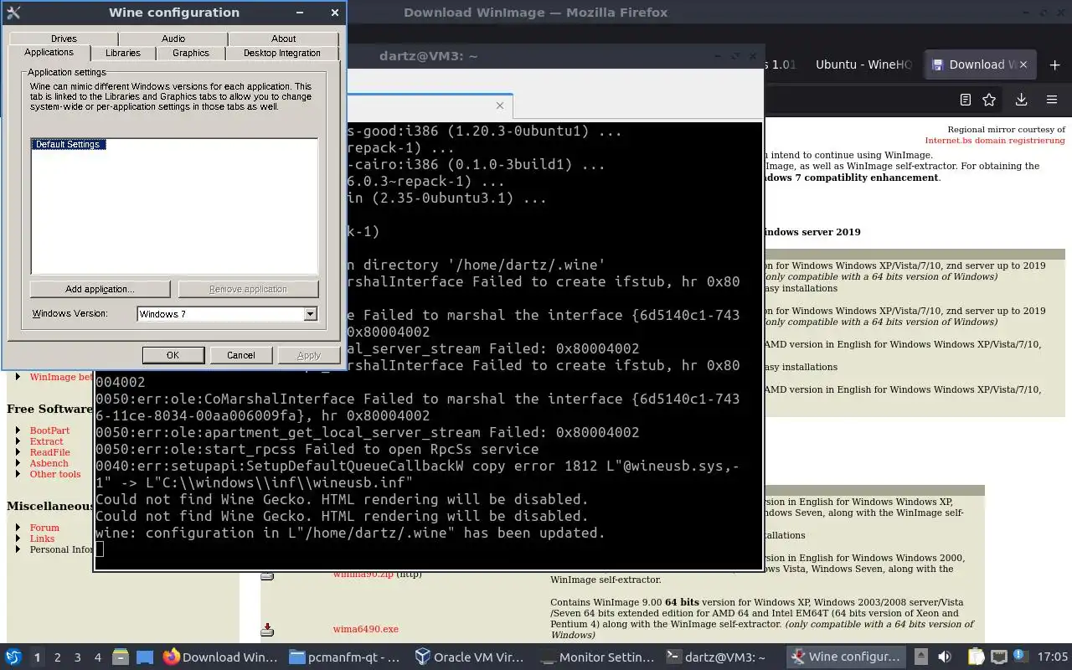Switch to the Drives tab
The image size is (1072, 670).
(x=64, y=39)
